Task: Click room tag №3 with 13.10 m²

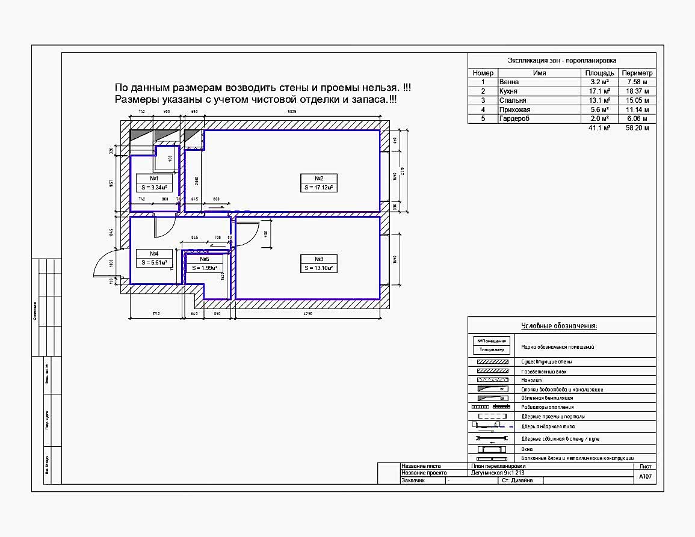Action: [x=319, y=263]
